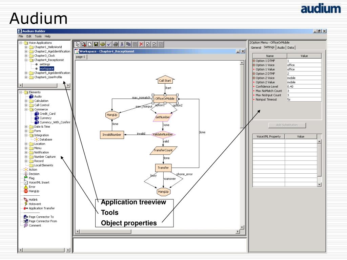The image size is (347, 260).
Task: Click the new blank page toolbar icon
Action: pos(90,44)
